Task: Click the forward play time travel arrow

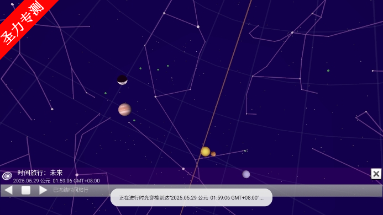Action: 43,190
